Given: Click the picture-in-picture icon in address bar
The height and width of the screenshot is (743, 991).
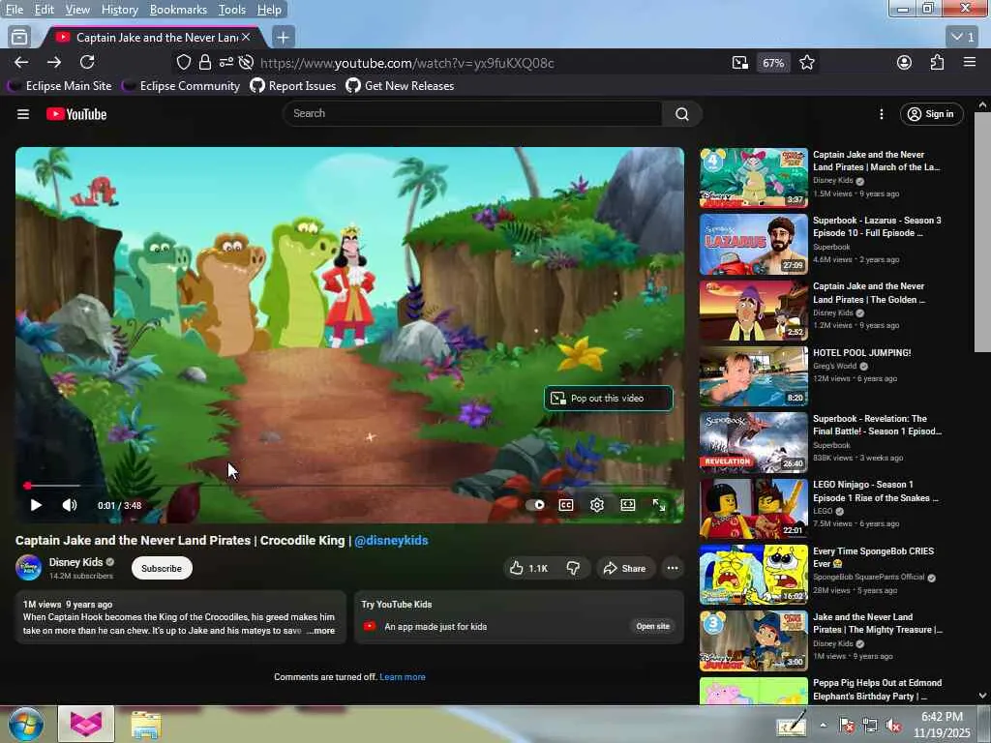Looking at the screenshot, I should click(x=740, y=62).
